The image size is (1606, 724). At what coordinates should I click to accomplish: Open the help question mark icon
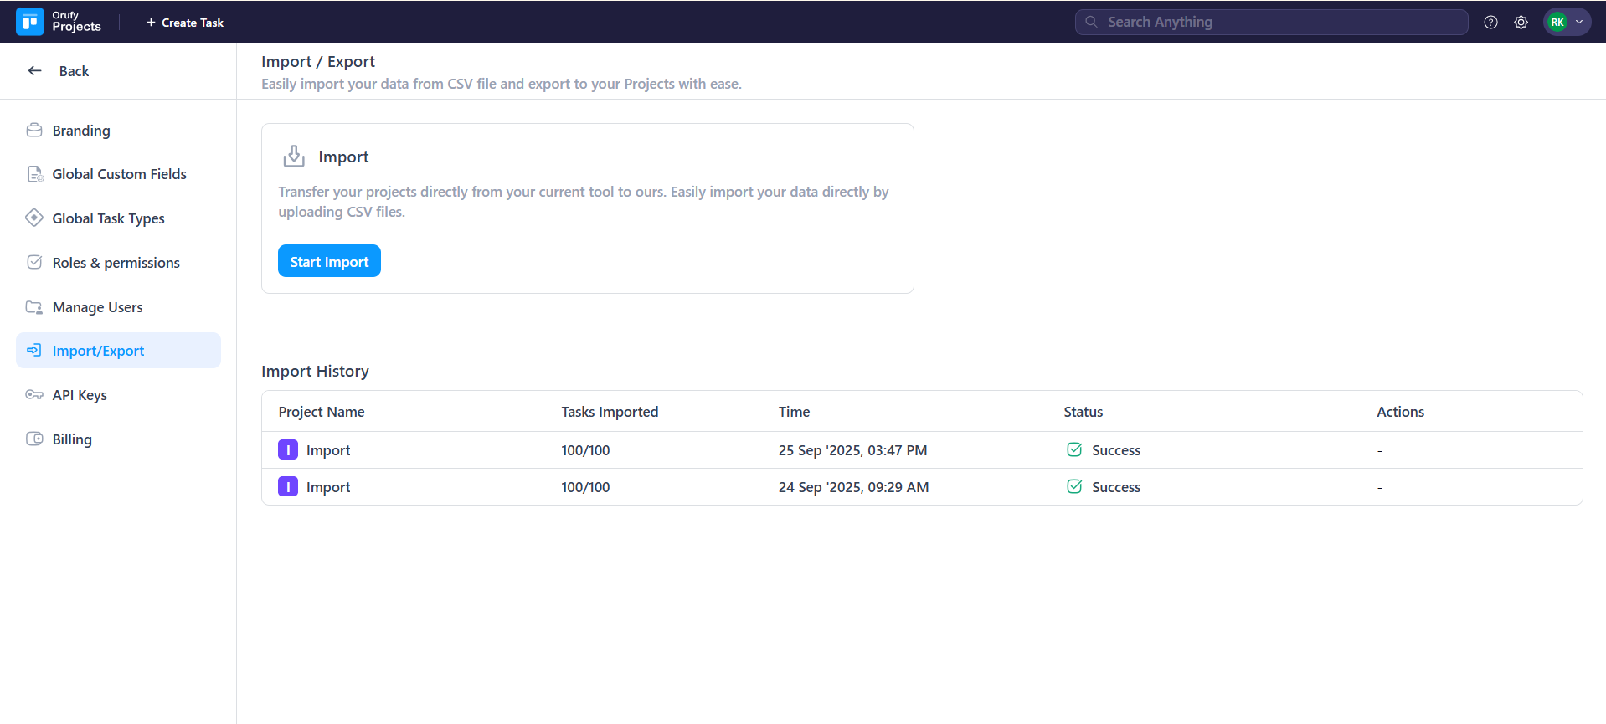point(1490,23)
